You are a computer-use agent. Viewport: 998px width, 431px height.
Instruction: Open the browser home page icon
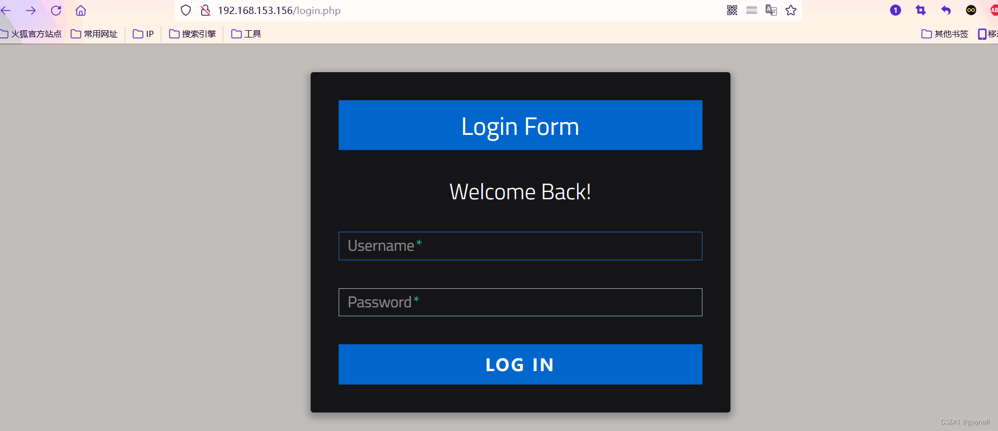(81, 11)
